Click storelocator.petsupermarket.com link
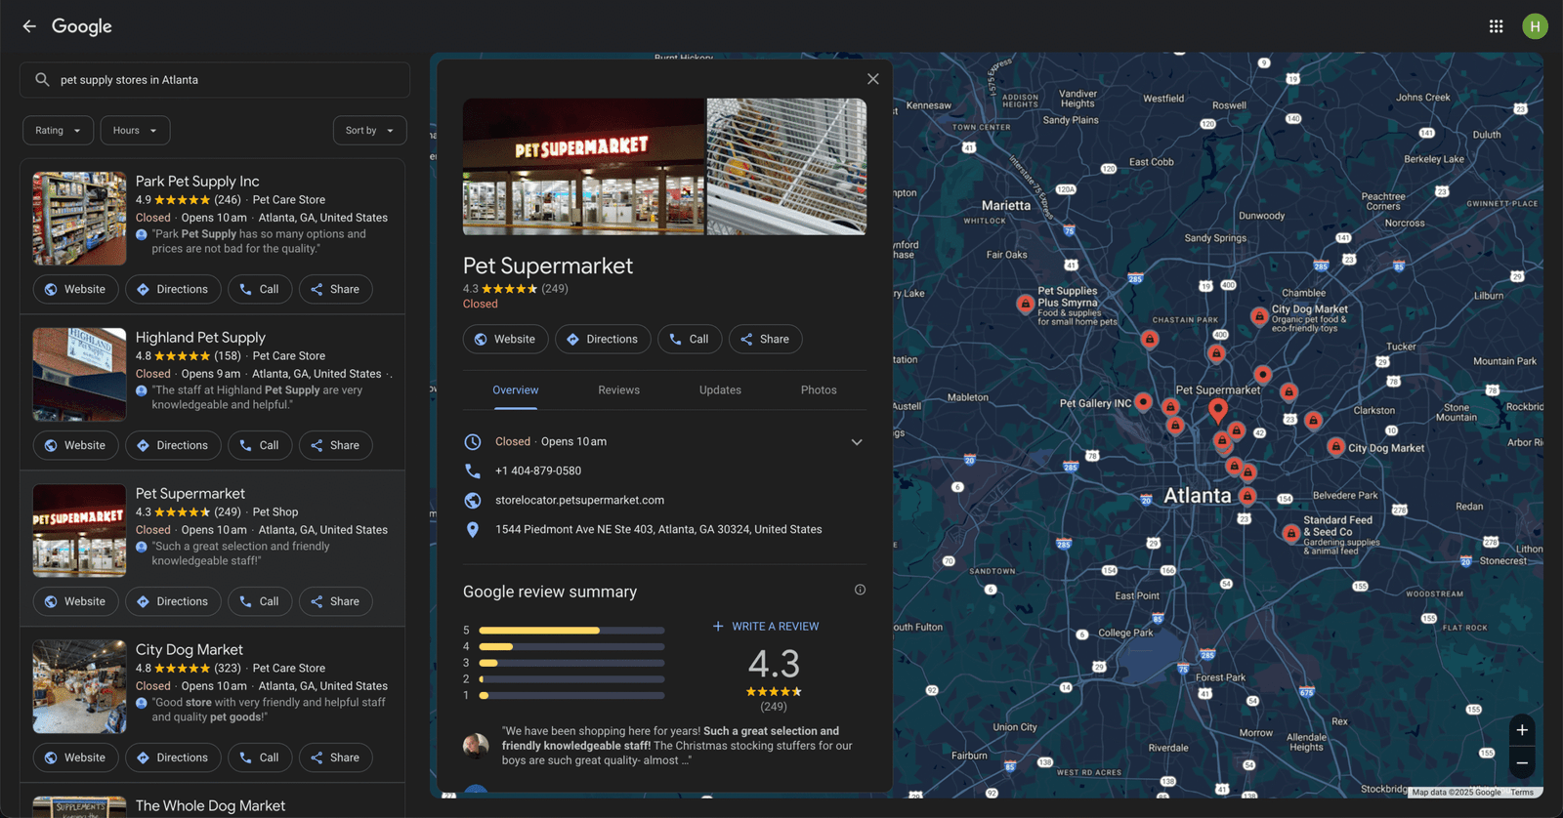Screen dimensions: 1563x818 click(x=579, y=500)
